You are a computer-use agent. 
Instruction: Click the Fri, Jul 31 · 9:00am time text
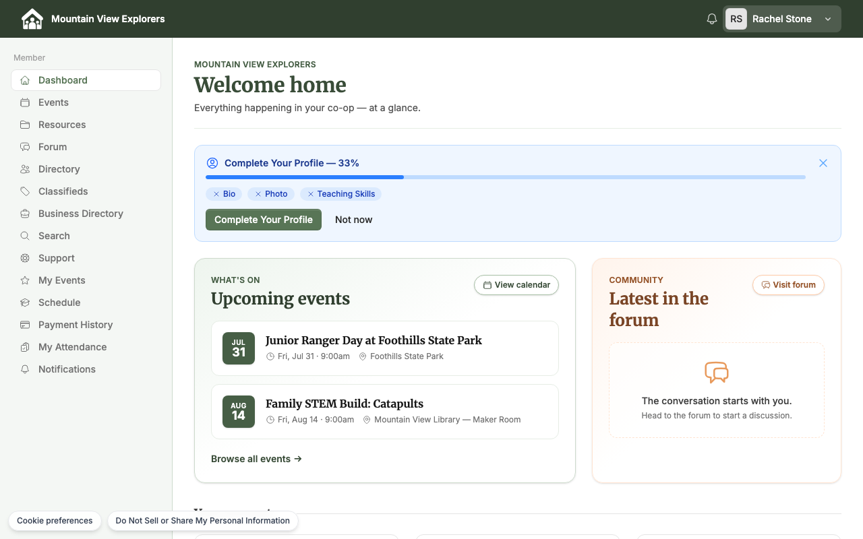(314, 356)
